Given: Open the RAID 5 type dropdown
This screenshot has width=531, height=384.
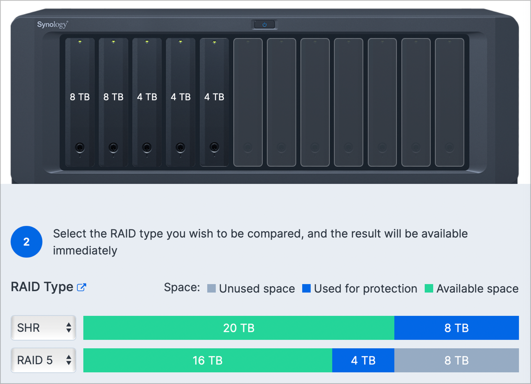Looking at the screenshot, I should tap(43, 361).
